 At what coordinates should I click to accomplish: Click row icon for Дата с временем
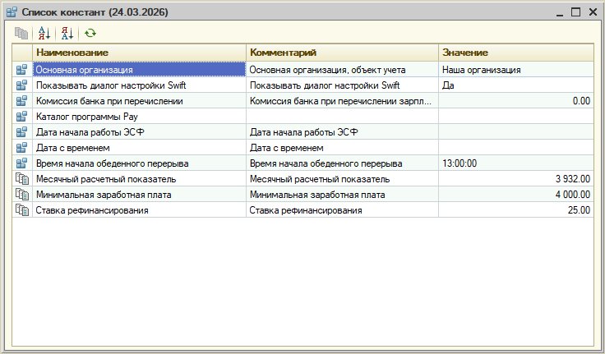coord(21,148)
